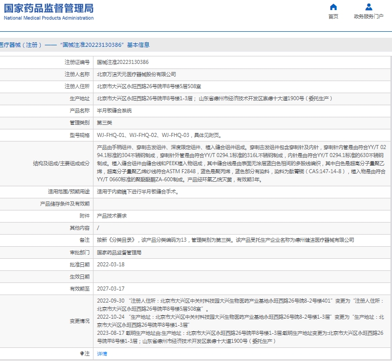Screen dimensions: 392x362
Task: Open the 详情 link in the note row
Action: (102, 353)
